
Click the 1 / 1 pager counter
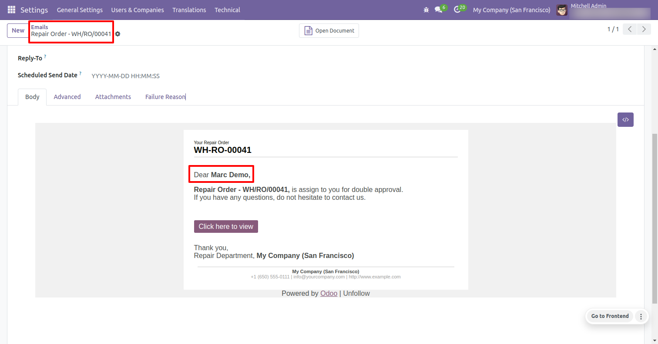pos(613,30)
